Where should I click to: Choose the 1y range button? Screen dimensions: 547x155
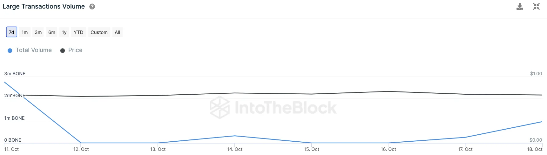(x=64, y=32)
